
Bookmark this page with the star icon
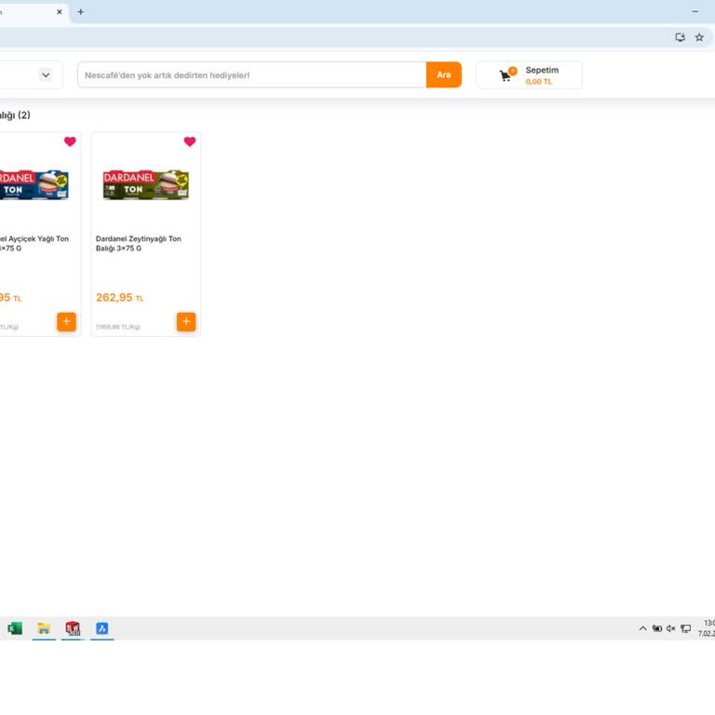(699, 37)
